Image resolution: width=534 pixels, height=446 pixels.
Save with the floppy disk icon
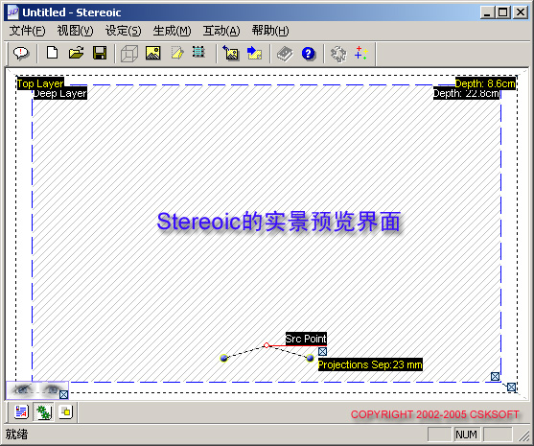pyautogui.click(x=100, y=53)
